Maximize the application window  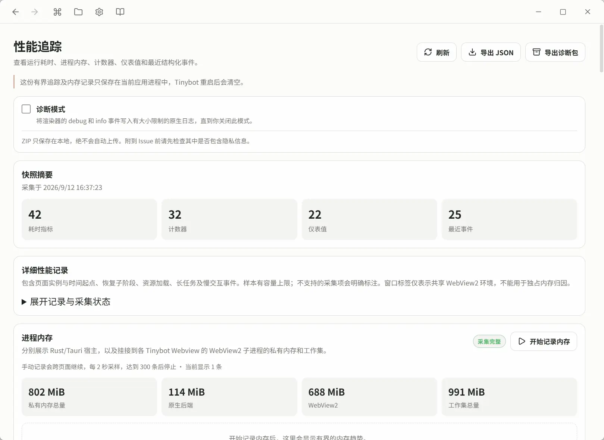pos(563,12)
